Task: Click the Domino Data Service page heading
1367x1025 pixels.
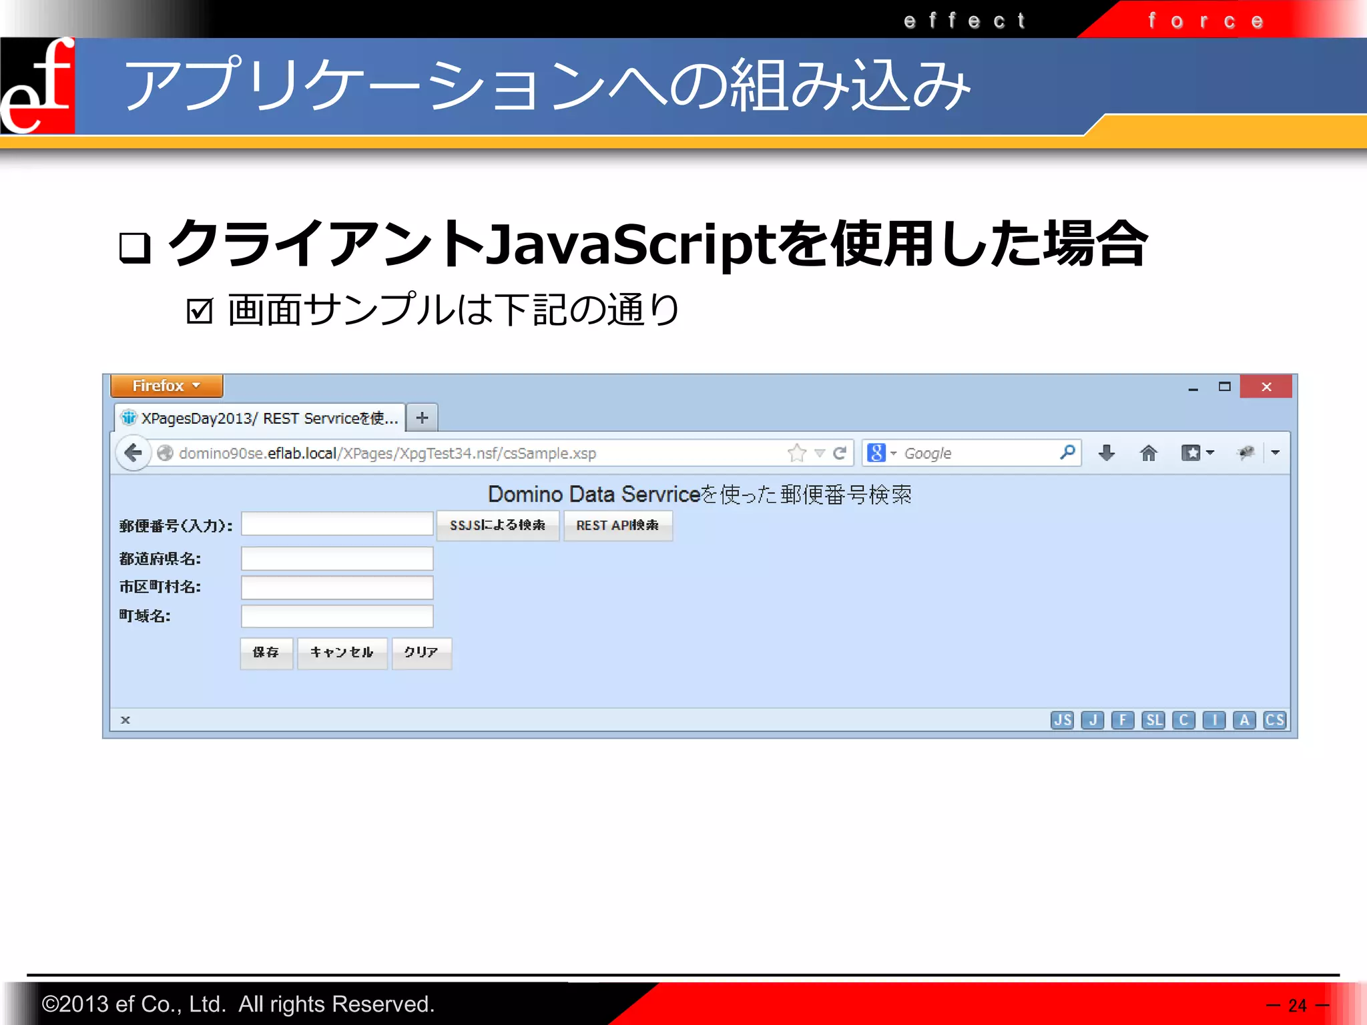Action: click(700, 494)
